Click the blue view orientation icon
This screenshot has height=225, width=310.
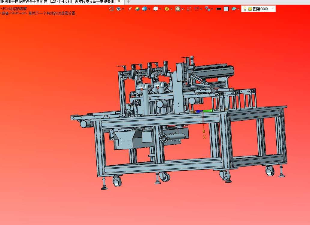pos(118,9)
